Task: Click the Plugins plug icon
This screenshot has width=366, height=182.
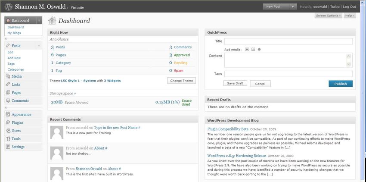Action: click(8, 122)
